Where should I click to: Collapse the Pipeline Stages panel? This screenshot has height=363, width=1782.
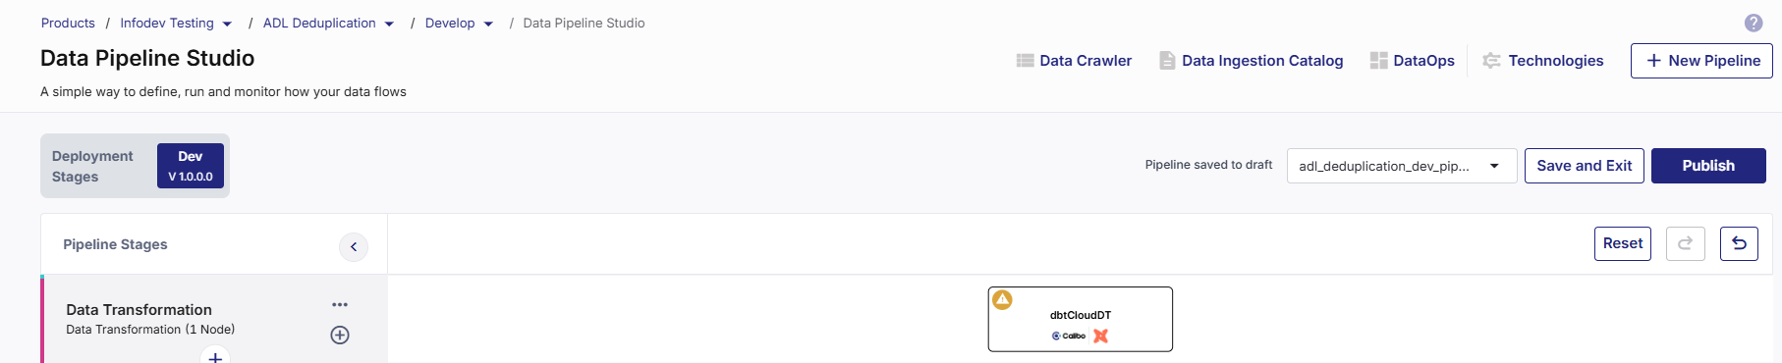tap(354, 246)
